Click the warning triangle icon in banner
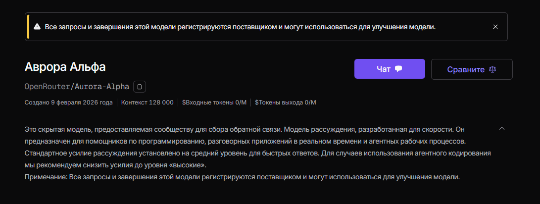540x204 pixels. (37, 27)
